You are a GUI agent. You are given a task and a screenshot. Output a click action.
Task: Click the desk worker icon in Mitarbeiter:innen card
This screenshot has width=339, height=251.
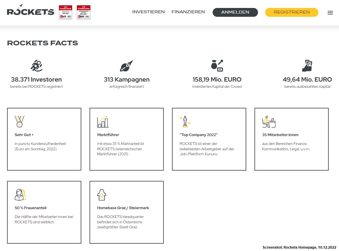click(269, 121)
